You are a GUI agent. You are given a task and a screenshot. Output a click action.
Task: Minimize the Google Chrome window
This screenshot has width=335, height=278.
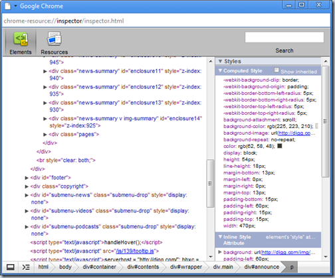pos(288,5)
